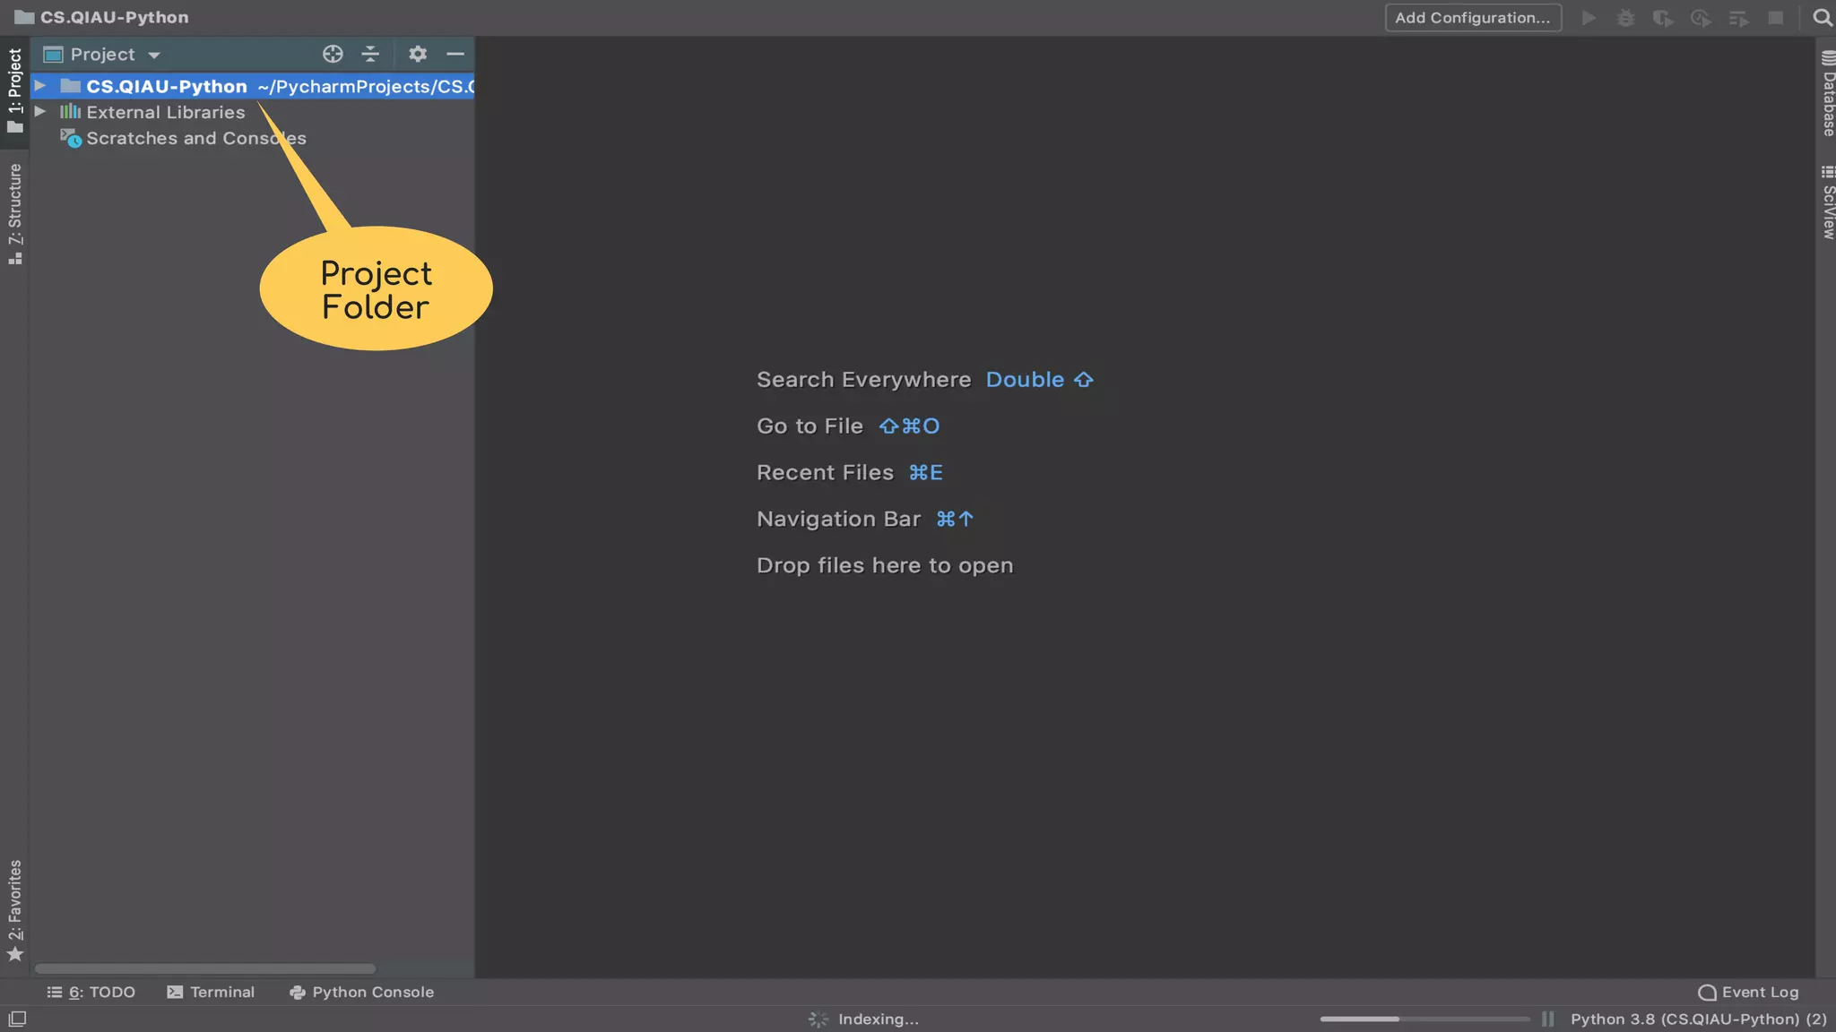Click the locate/scroll-from-source crosshair icon
Viewport: 1836px width, 1032px height.
click(333, 54)
